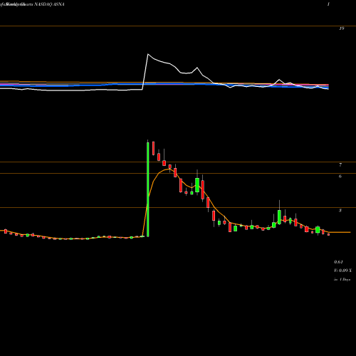Click the first red candle after the spike
356x356 pixels.
click(153, 148)
